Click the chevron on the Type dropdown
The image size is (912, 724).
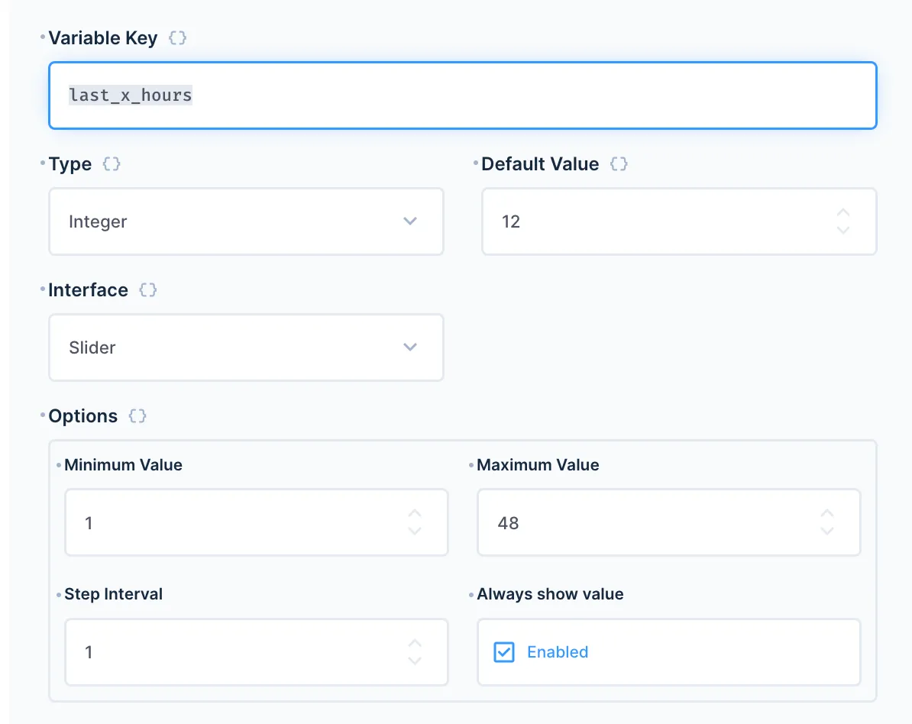pos(410,221)
